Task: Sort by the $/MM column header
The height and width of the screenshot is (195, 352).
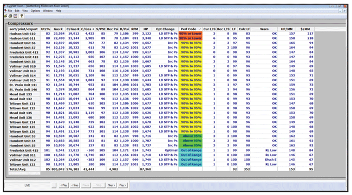Action: point(305,29)
